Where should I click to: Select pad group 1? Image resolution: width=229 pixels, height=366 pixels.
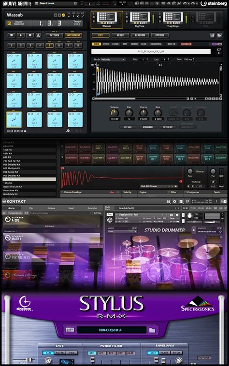(x=11, y=45)
